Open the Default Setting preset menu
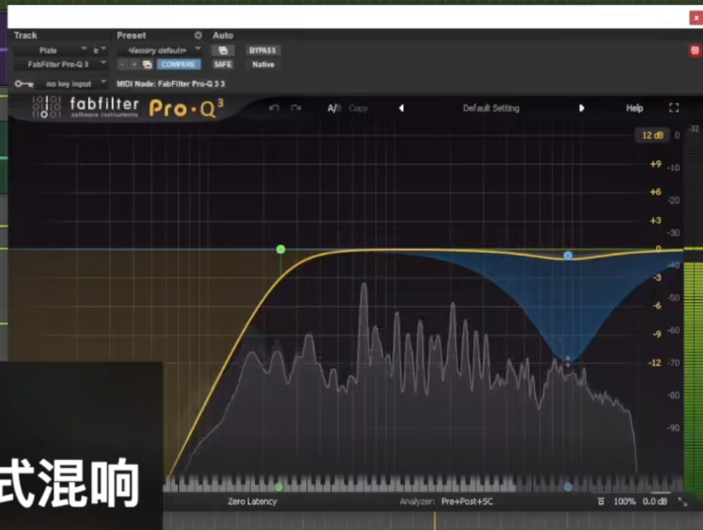The height and width of the screenshot is (530, 703). pyautogui.click(x=490, y=108)
